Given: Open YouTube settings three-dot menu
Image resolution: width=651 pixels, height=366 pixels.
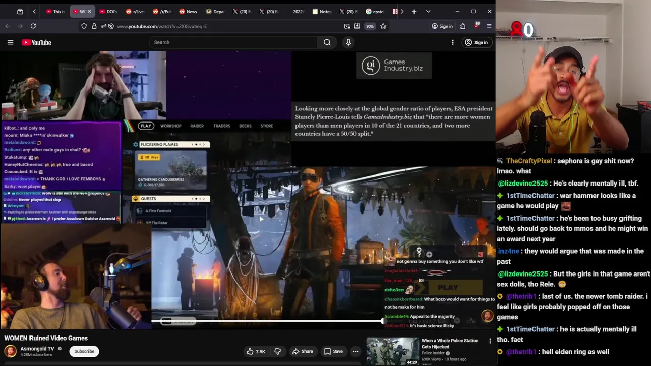Looking at the screenshot, I should click(x=453, y=42).
